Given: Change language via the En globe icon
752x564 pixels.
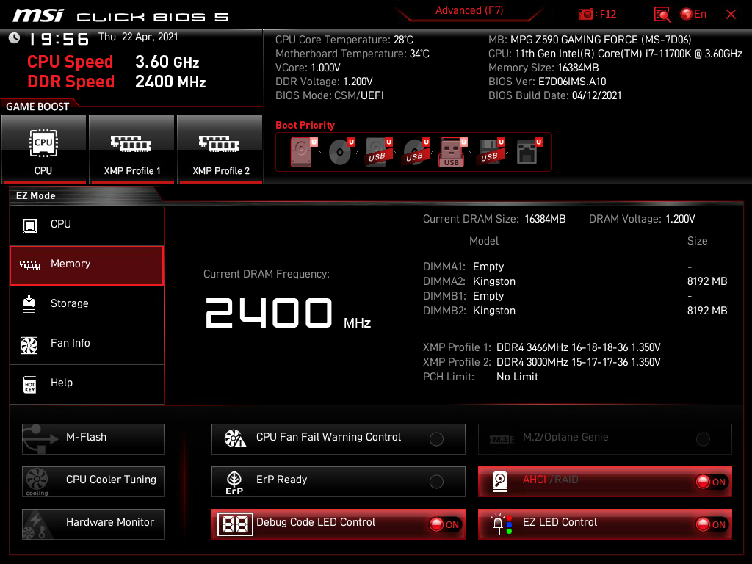Looking at the screenshot, I should click(x=693, y=15).
